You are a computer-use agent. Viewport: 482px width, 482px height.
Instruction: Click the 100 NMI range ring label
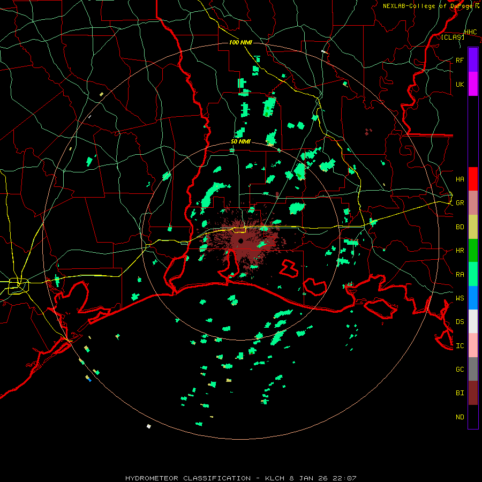tap(240, 42)
